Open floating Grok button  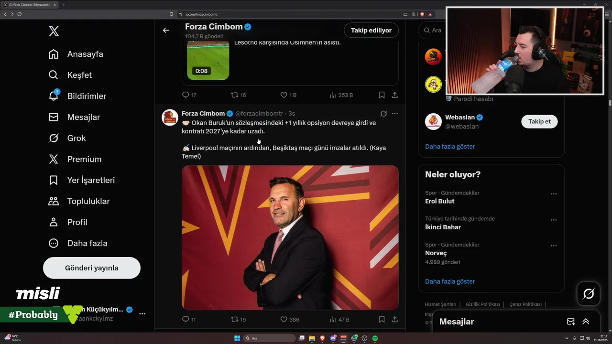589,294
